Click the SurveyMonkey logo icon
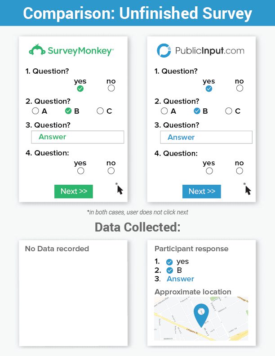 (37, 50)
